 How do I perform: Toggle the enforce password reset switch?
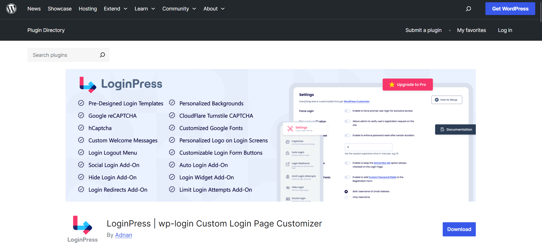pyautogui.click(x=347, y=135)
